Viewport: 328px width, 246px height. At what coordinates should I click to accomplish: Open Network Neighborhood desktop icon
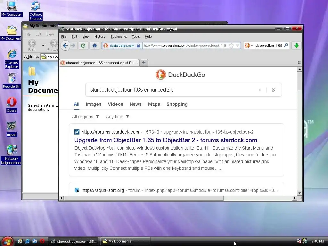[x=11, y=155]
